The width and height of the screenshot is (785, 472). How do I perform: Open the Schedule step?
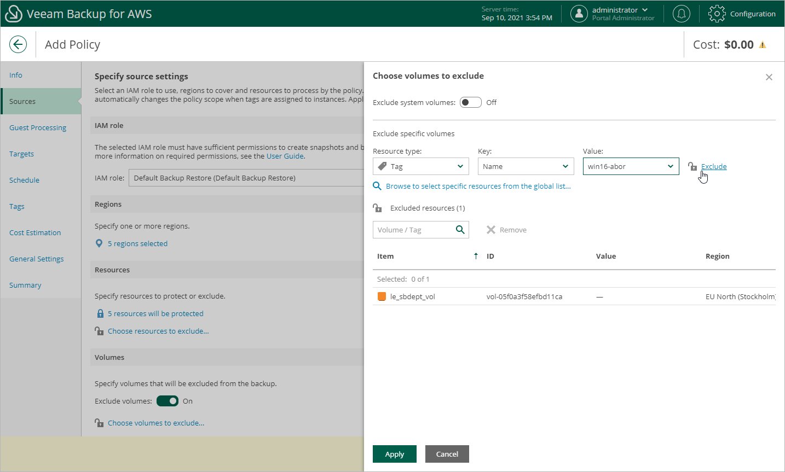click(x=41, y=180)
